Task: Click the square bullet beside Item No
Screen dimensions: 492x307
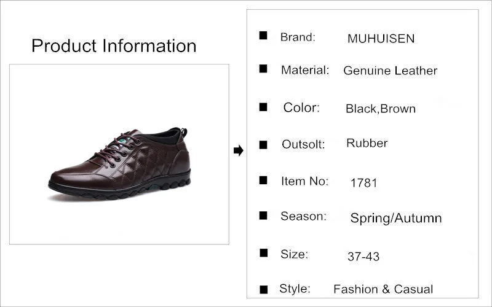Action: (263, 181)
